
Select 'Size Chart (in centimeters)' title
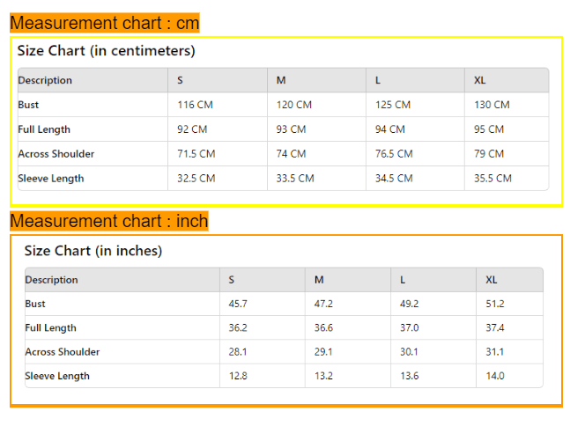(x=107, y=51)
